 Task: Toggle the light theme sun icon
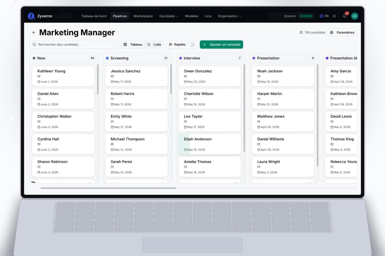coord(334,16)
